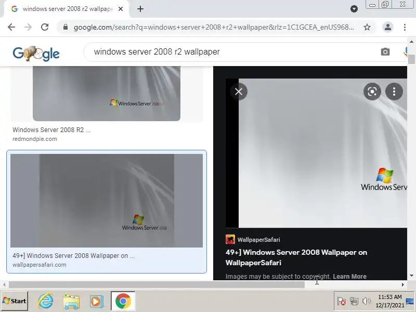The width and height of the screenshot is (416, 312).
Task: Open the Windows Start menu
Action: pyautogui.click(x=15, y=301)
